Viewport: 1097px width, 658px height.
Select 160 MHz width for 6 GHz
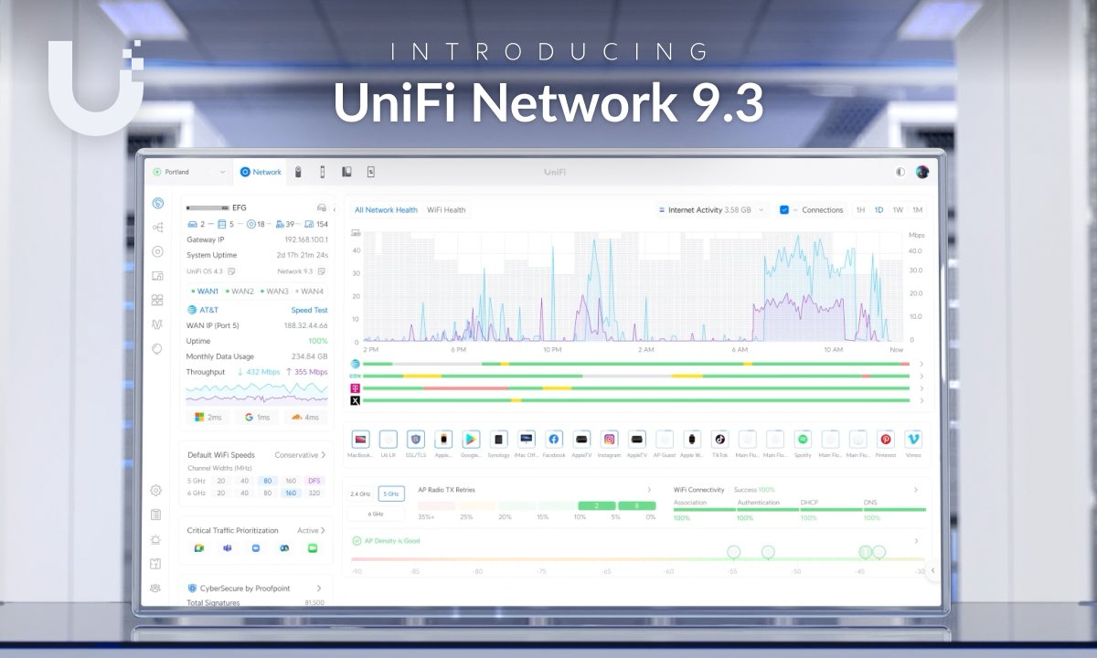(x=291, y=493)
